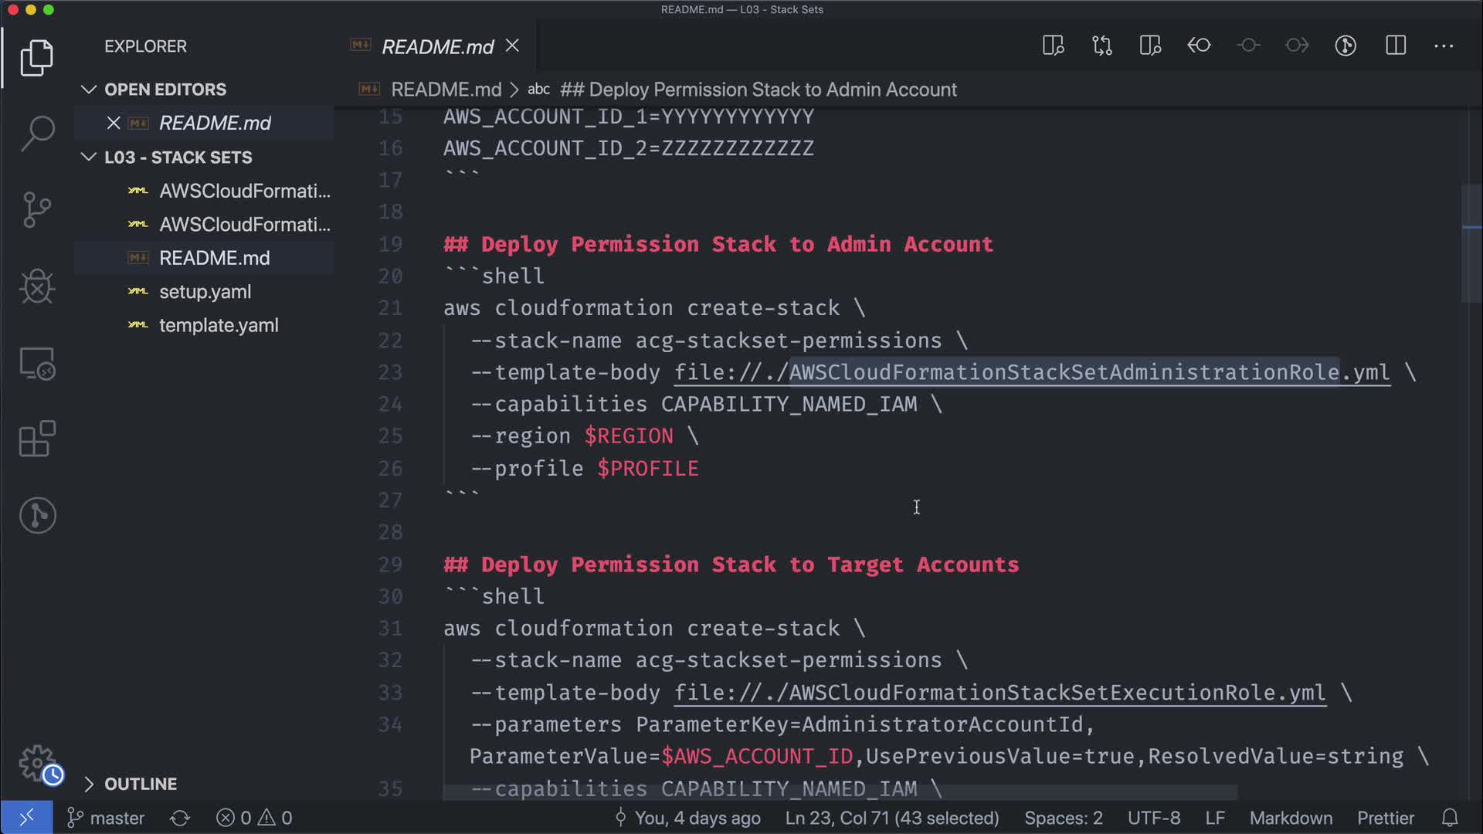The height and width of the screenshot is (834, 1483).
Task: Expand the OUTLINE panel
Action: point(89,784)
